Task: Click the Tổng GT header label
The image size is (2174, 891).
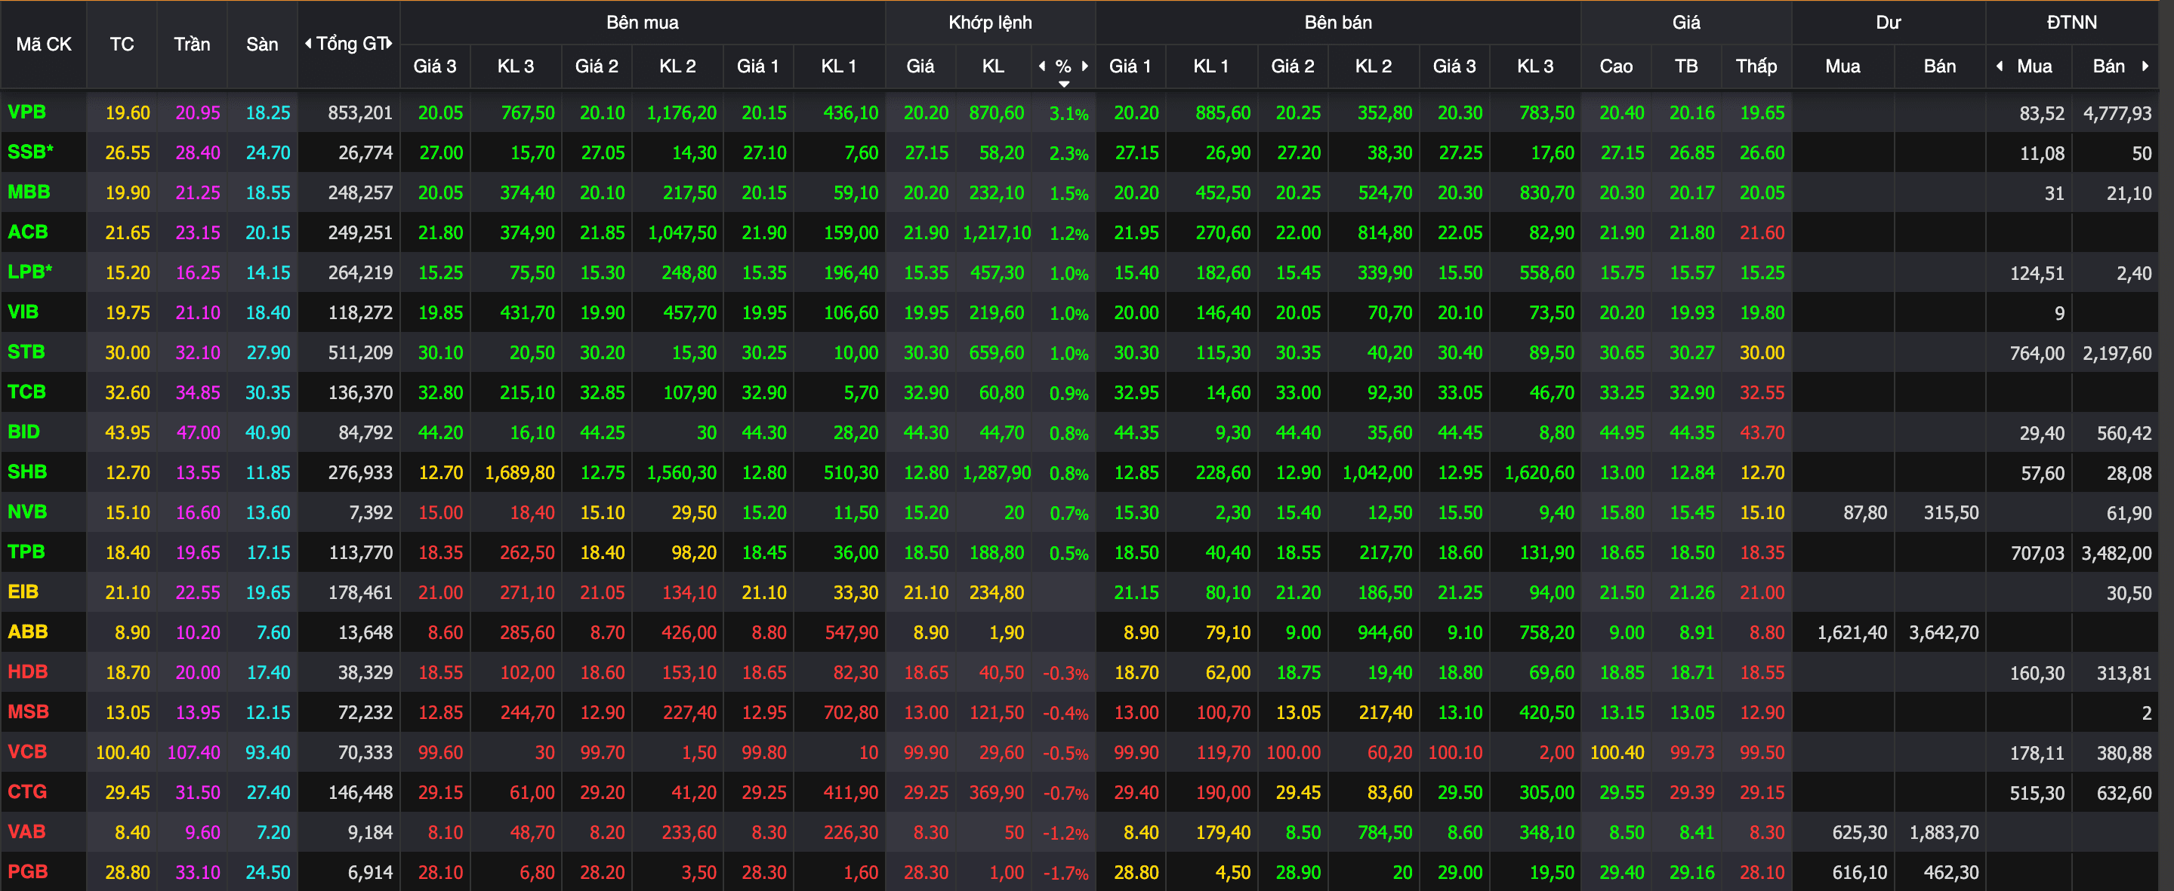Action: coord(350,44)
